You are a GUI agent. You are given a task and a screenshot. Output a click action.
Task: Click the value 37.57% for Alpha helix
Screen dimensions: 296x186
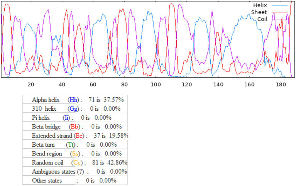(x=113, y=100)
